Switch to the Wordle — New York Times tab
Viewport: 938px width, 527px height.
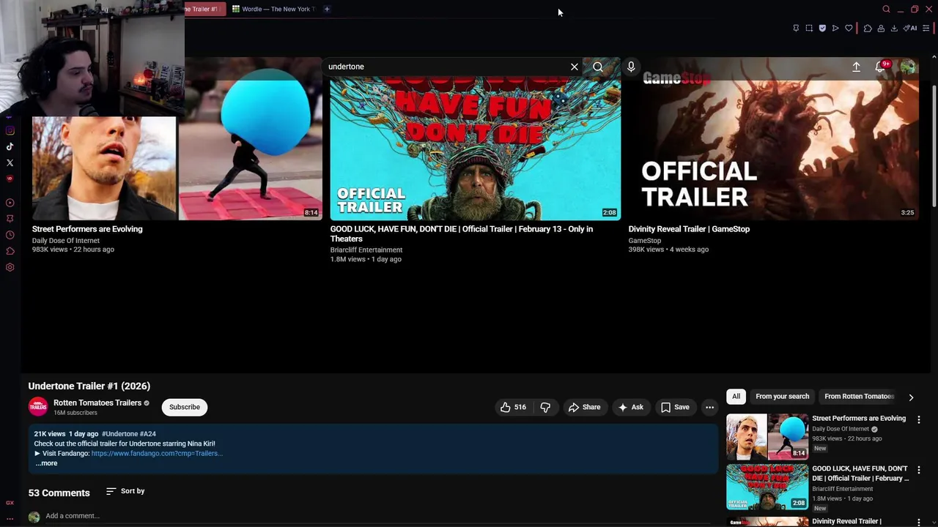click(273, 9)
